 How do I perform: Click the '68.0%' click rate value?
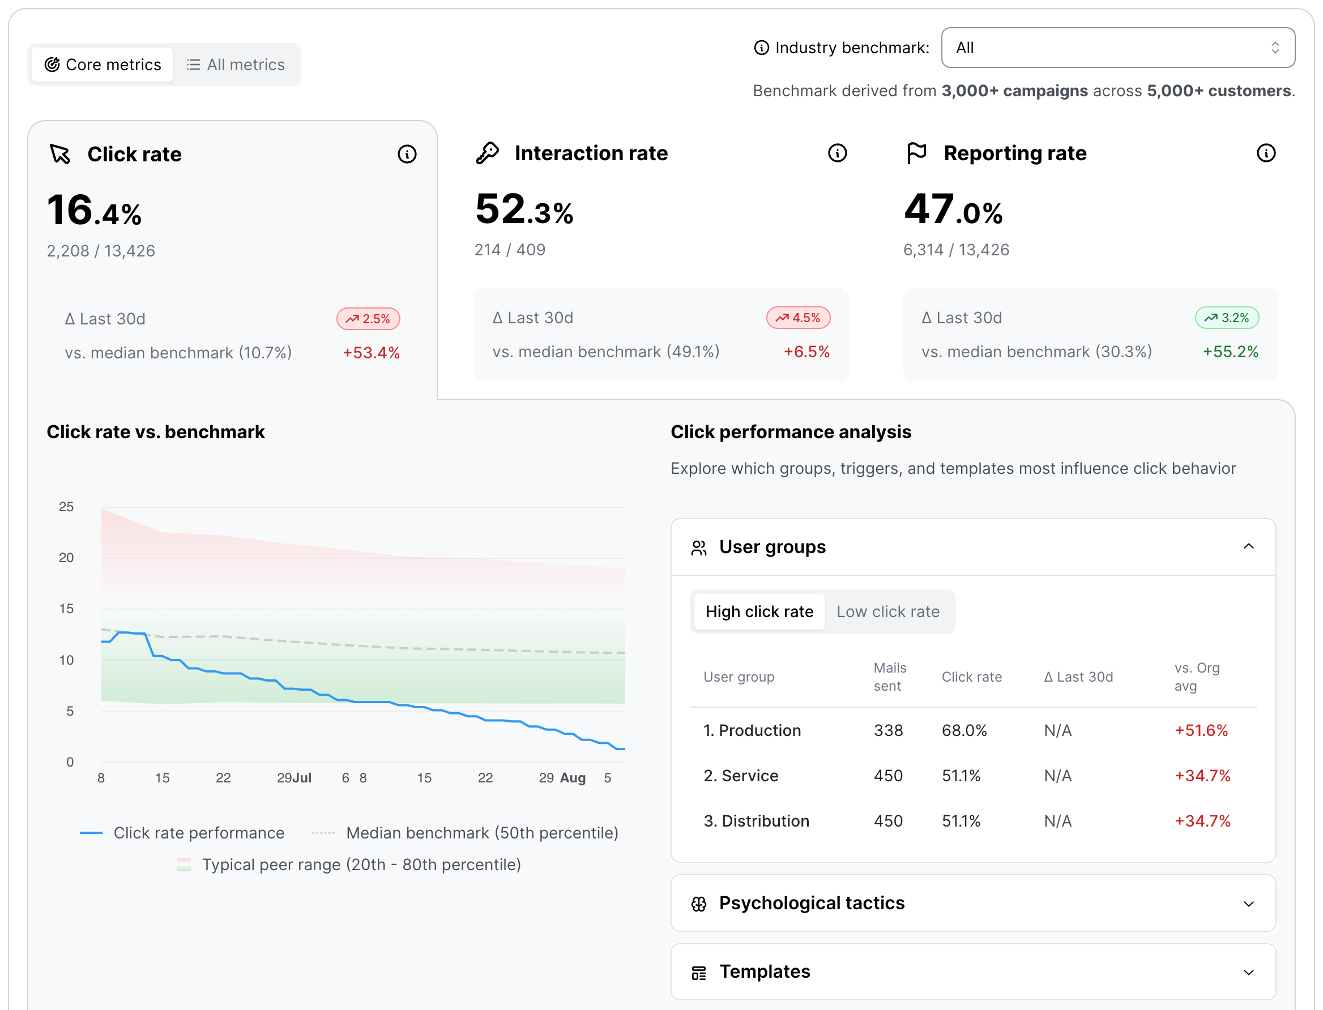964,730
